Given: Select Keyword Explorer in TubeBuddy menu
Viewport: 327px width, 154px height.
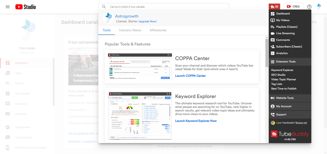Looking at the screenshot, I should pyautogui.click(x=282, y=70).
